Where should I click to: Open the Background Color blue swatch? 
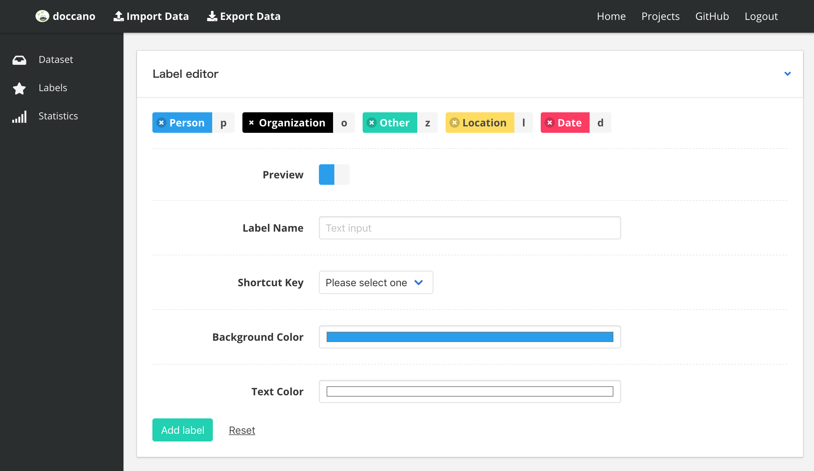[x=470, y=337]
